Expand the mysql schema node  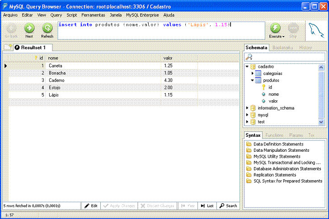click(x=247, y=115)
